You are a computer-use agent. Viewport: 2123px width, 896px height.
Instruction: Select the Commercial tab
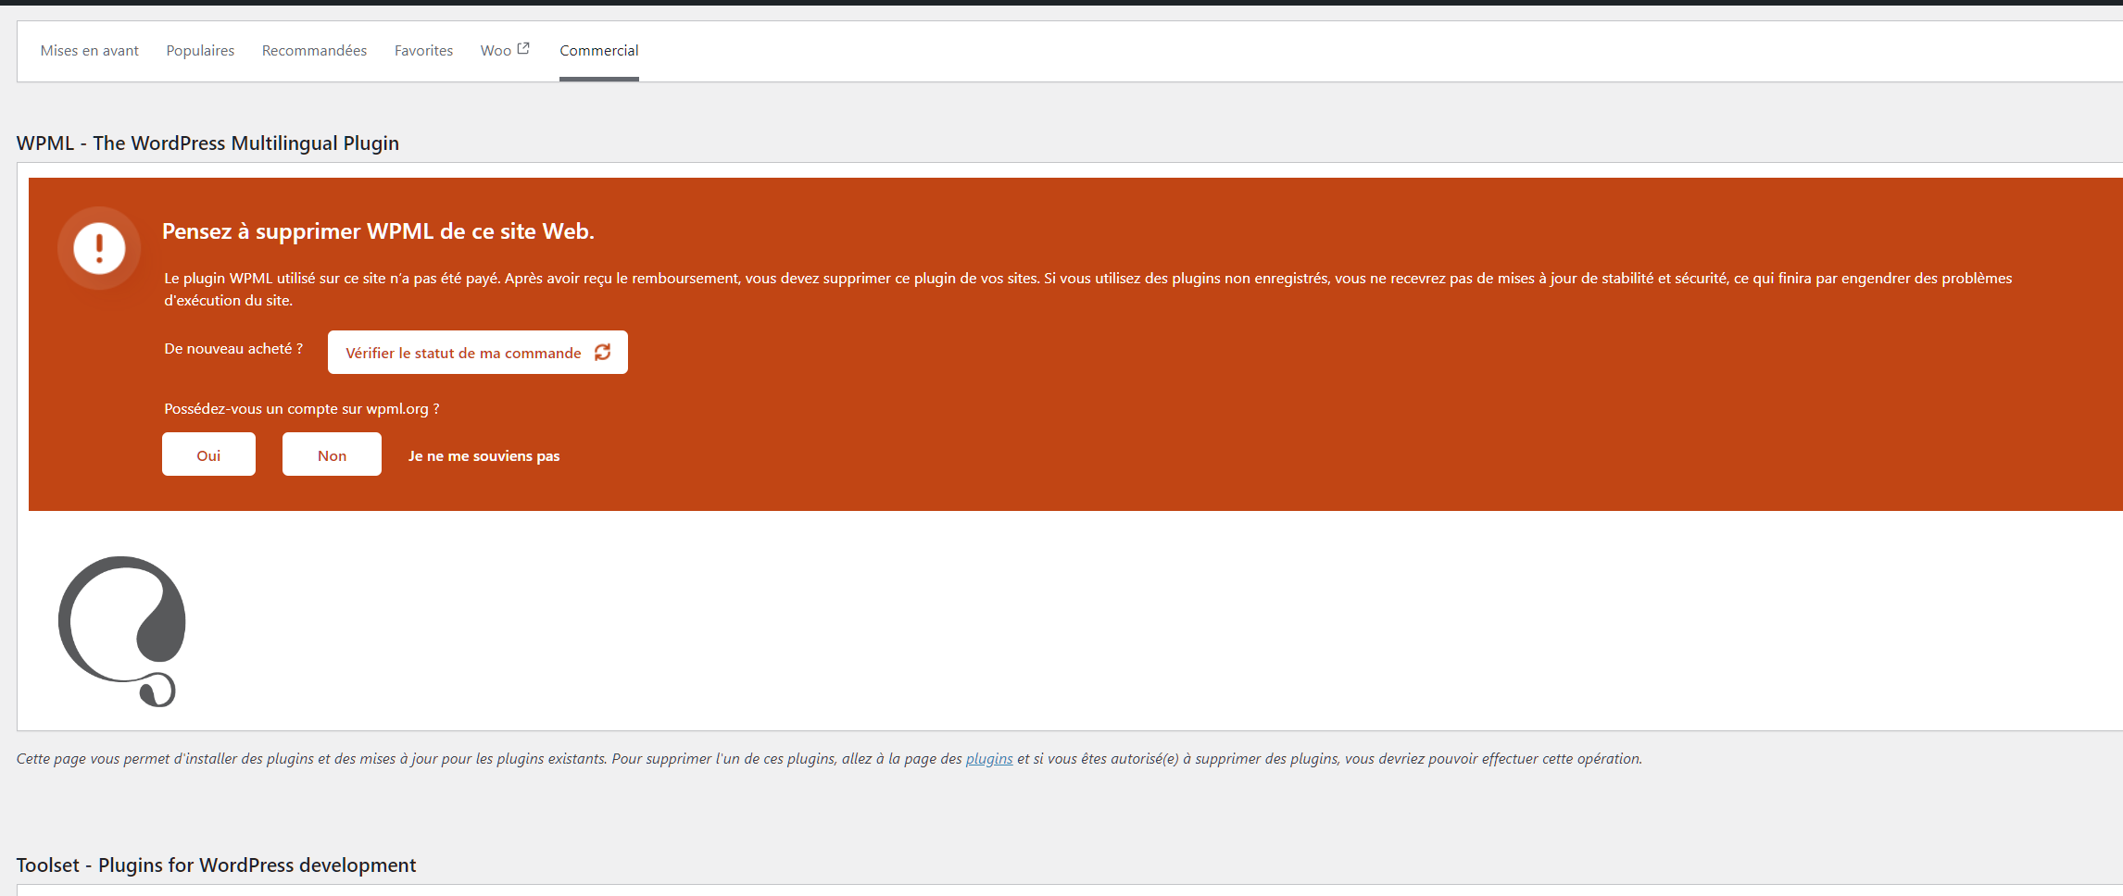point(599,51)
